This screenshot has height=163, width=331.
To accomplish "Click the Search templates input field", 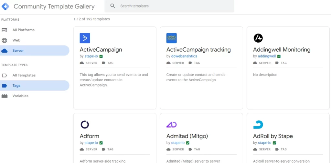I will pos(169,6).
